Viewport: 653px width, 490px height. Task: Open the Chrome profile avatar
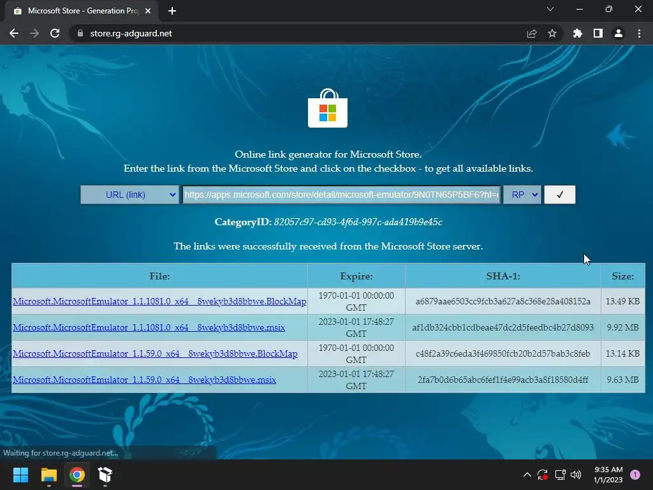coord(619,33)
